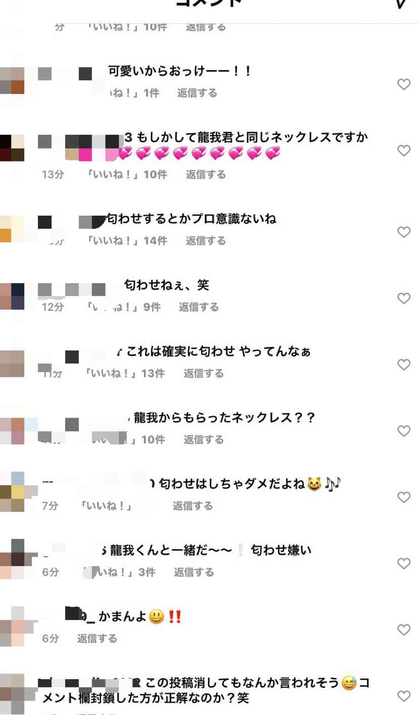Reply to the プロ意識ないね comment

click(x=206, y=241)
